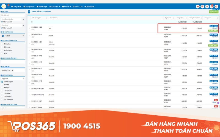Viewport: 220px width, 137px height.
Task: Select the Tháng trước date option
Action: click(2, 96)
